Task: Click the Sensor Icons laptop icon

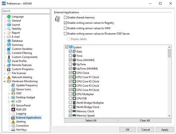Action: [13, 89]
